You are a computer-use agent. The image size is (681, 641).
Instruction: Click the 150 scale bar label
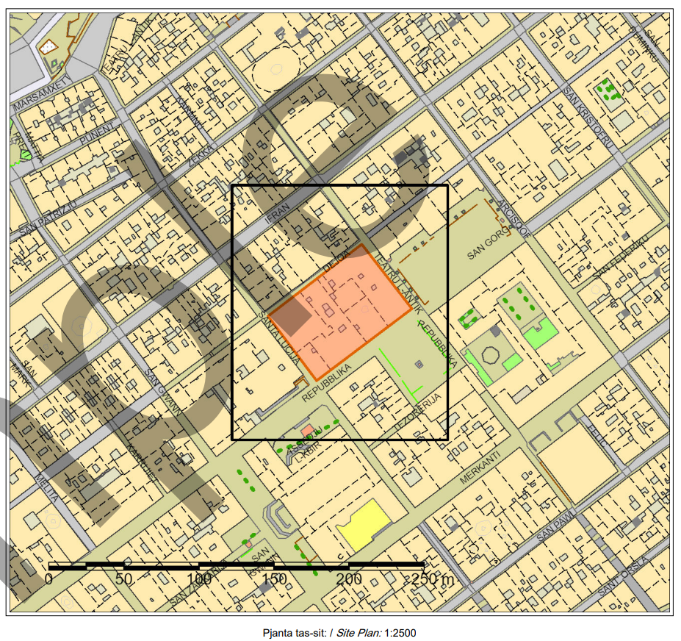[x=274, y=579]
